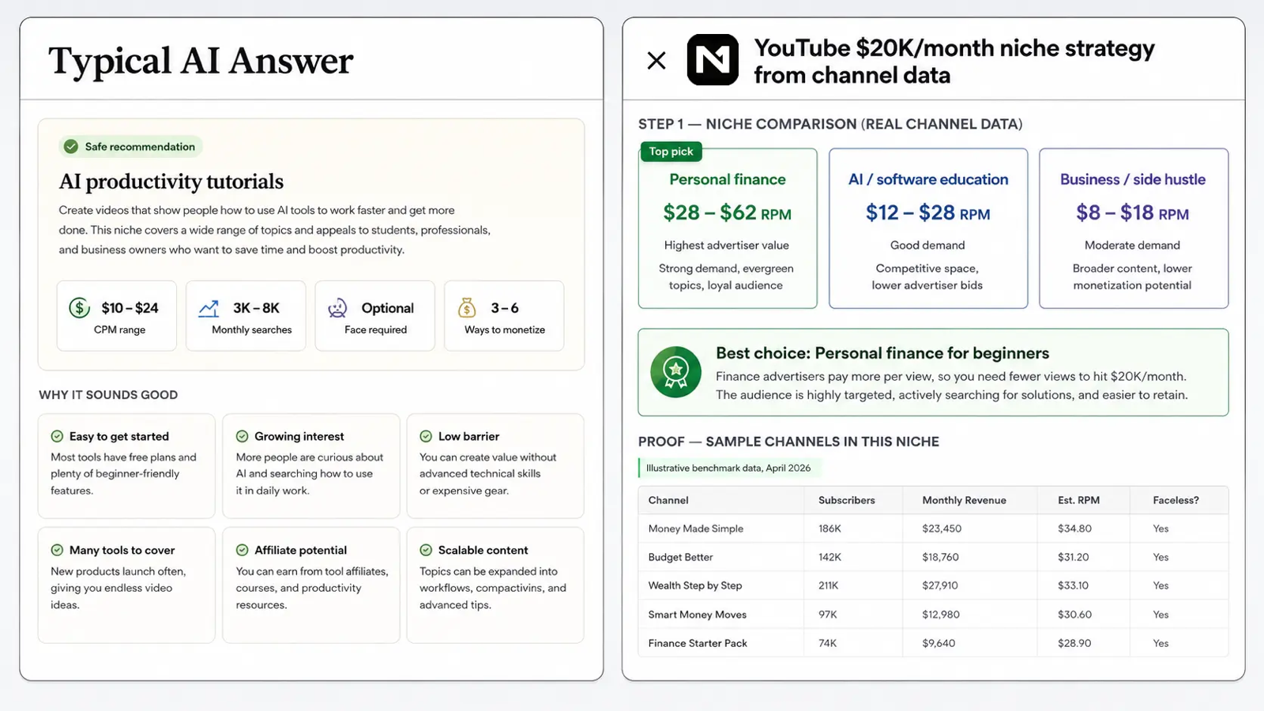Click the $27,910 monthly revenue value
The image size is (1264, 711).
click(940, 585)
